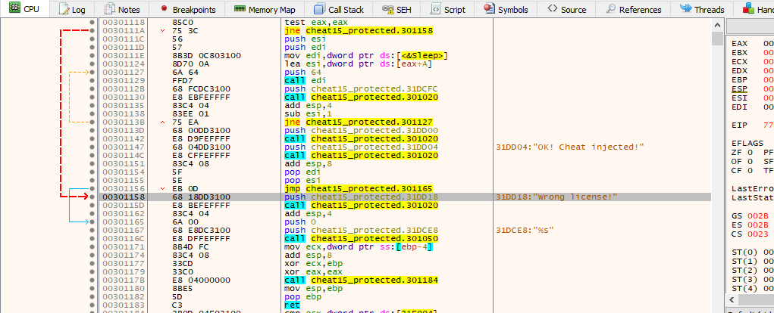Open the References tab
The width and height of the screenshot is (774, 313).
click(633, 9)
